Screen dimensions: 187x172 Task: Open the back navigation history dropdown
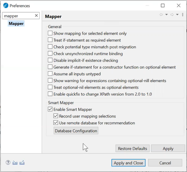point(167,15)
